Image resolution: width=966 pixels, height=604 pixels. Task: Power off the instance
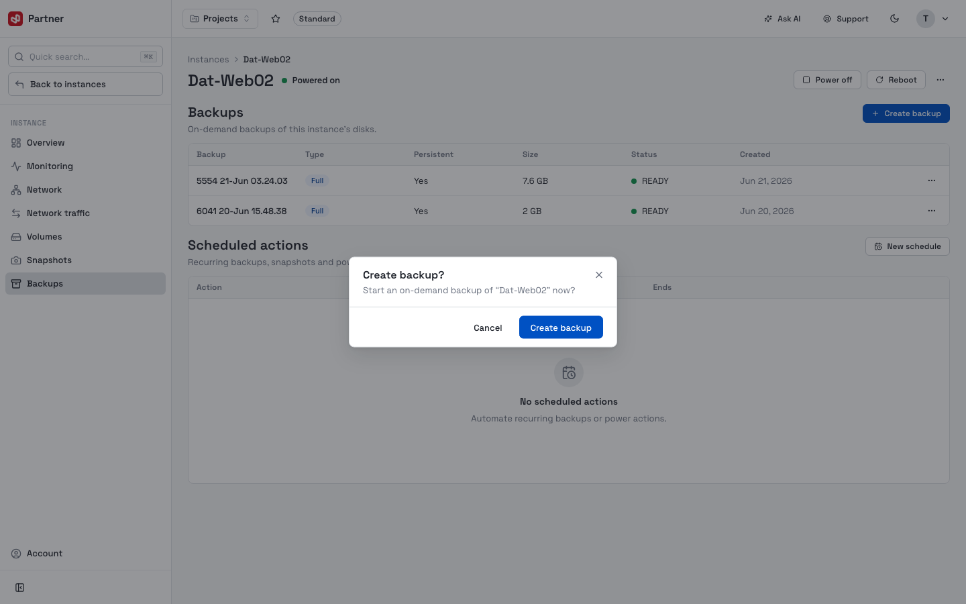click(827, 80)
